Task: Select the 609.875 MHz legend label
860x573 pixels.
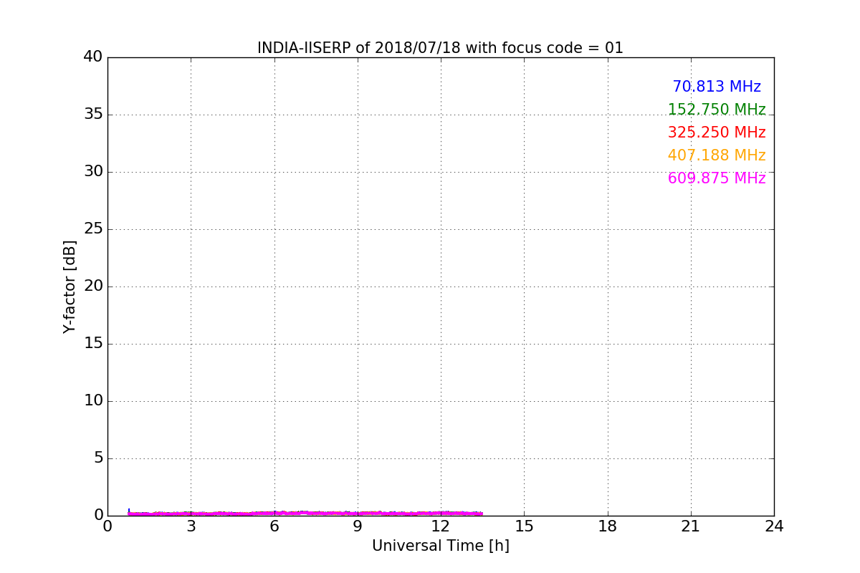Action: pos(717,178)
